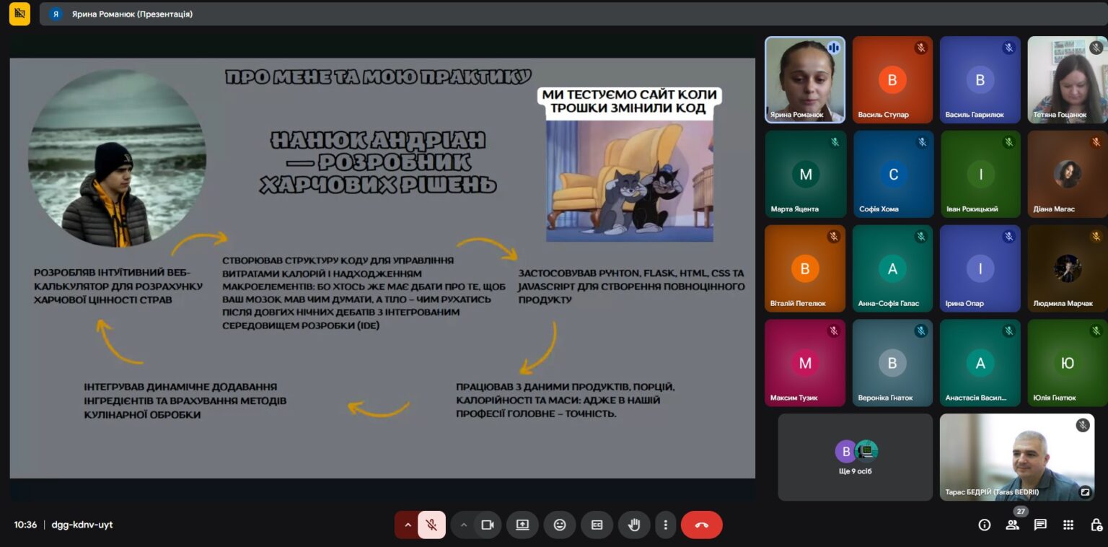
Task: Open the chat with everyone panel
Action: click(x=1040, y=525)
